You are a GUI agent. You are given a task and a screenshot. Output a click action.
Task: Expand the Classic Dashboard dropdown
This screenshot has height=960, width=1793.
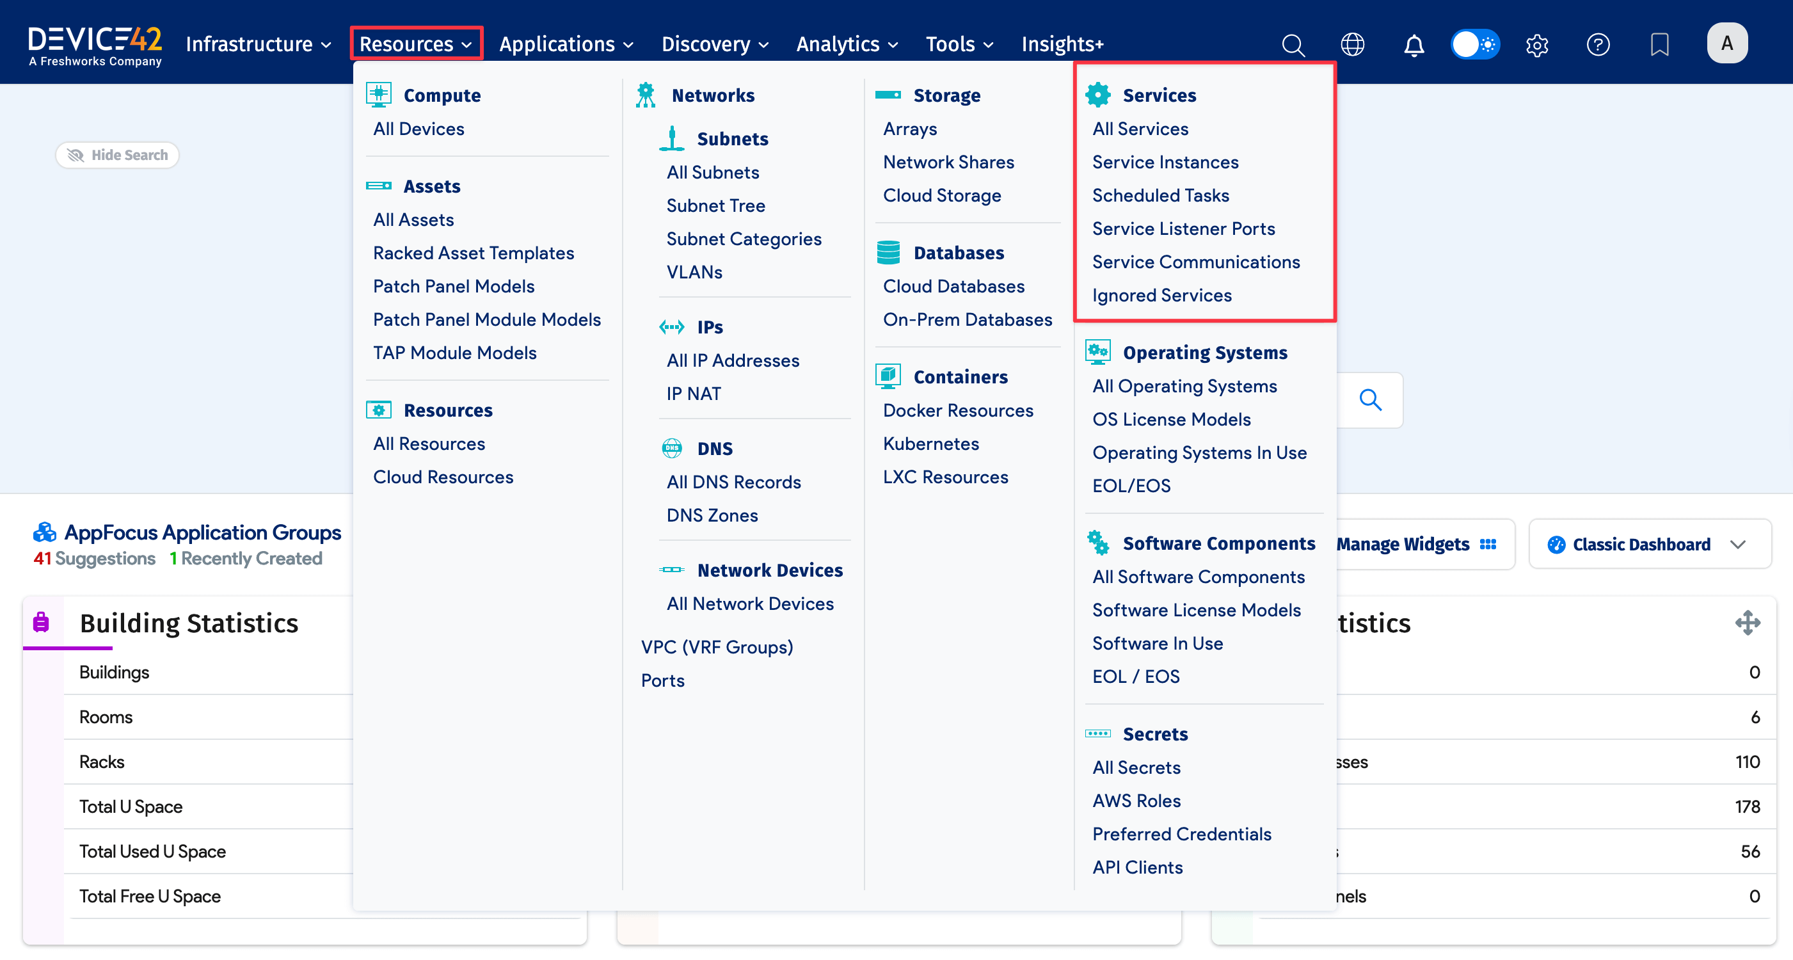pos(1648,545)
